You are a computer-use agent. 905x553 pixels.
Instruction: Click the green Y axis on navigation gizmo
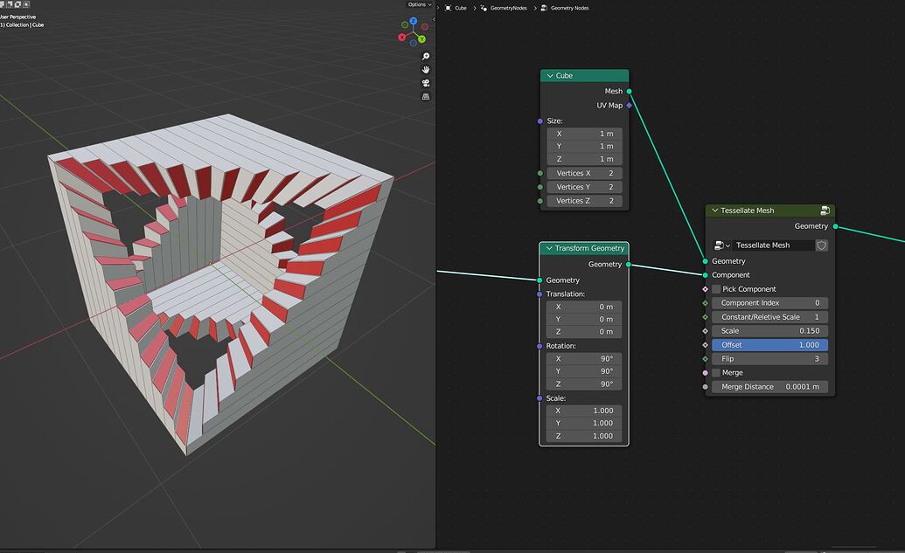(x=422, y=39)
